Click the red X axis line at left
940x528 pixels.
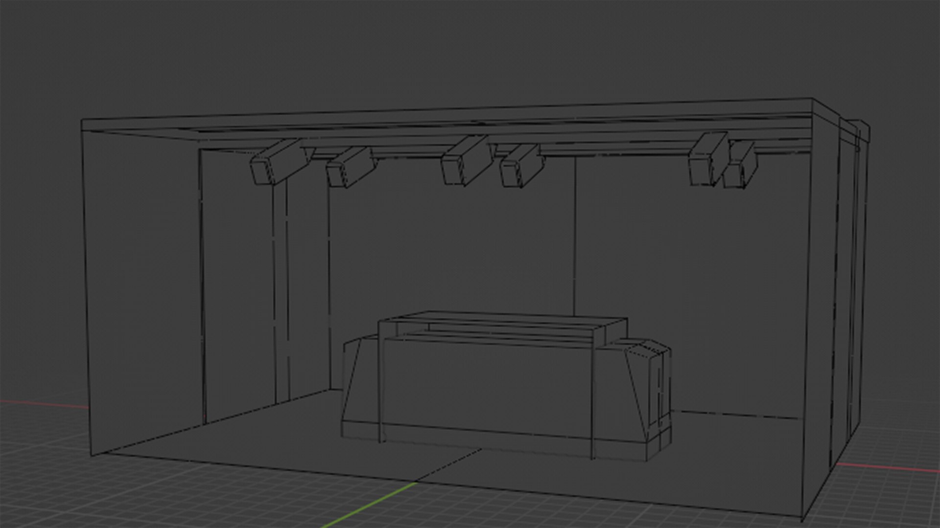point(44,403)
